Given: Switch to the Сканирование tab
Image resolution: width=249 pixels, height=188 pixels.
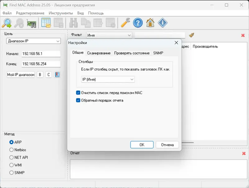Looking at the screenshot, I should pos(99,53).
